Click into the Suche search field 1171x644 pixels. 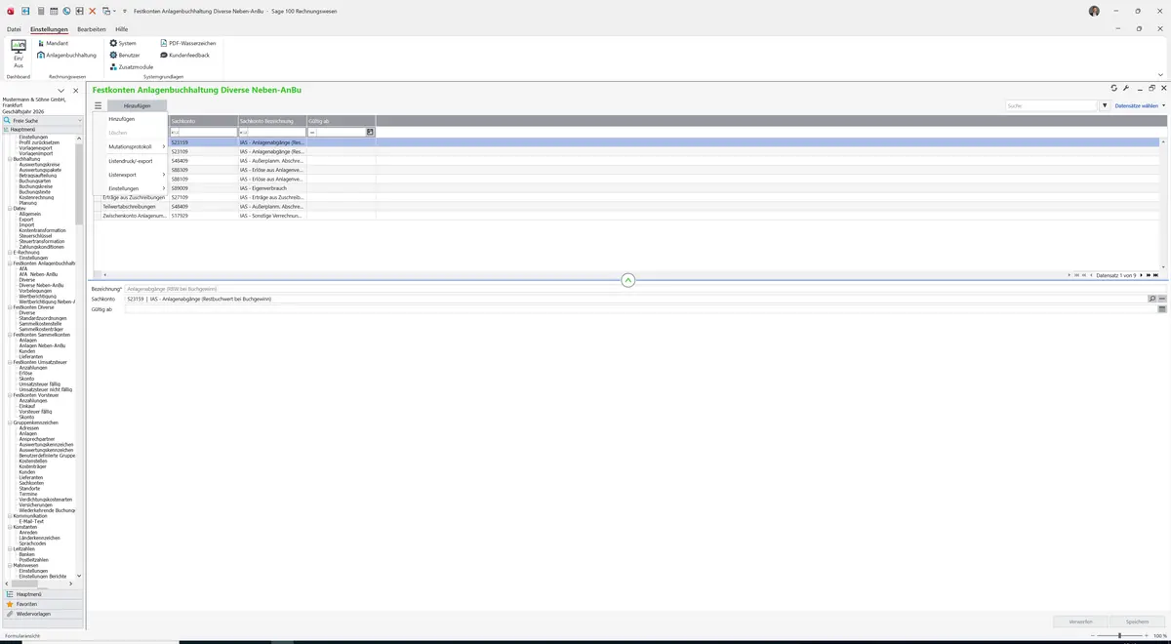pyautogui.click(x=1052, y=105)
